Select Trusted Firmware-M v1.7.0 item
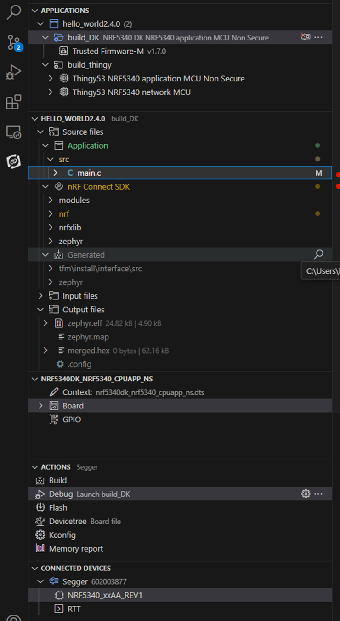340x621 pixels. (x=180, y=51)
